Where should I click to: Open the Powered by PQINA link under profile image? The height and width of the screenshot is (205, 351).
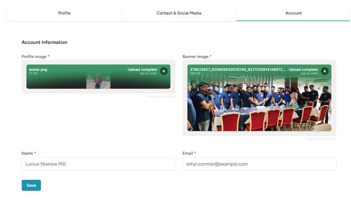coord(160,97)
